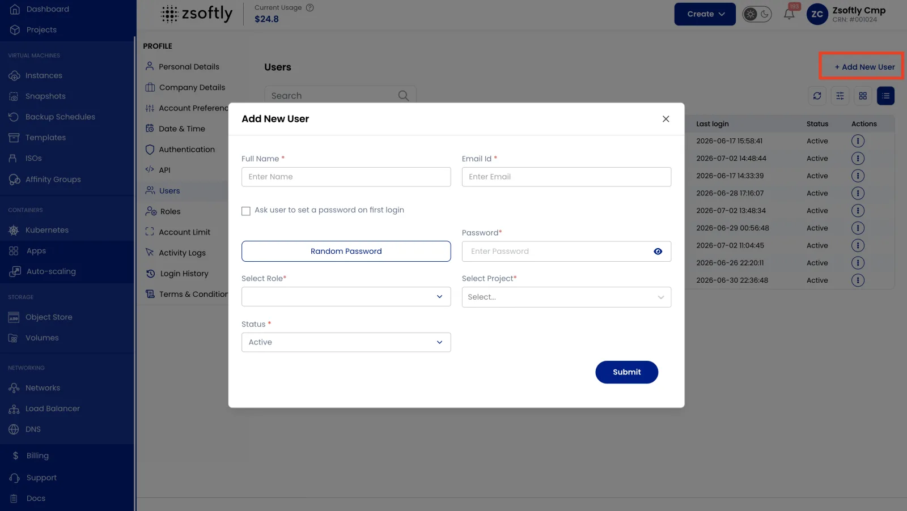
Task: Open the Select Role dropdown
Action: click(346, 297)
